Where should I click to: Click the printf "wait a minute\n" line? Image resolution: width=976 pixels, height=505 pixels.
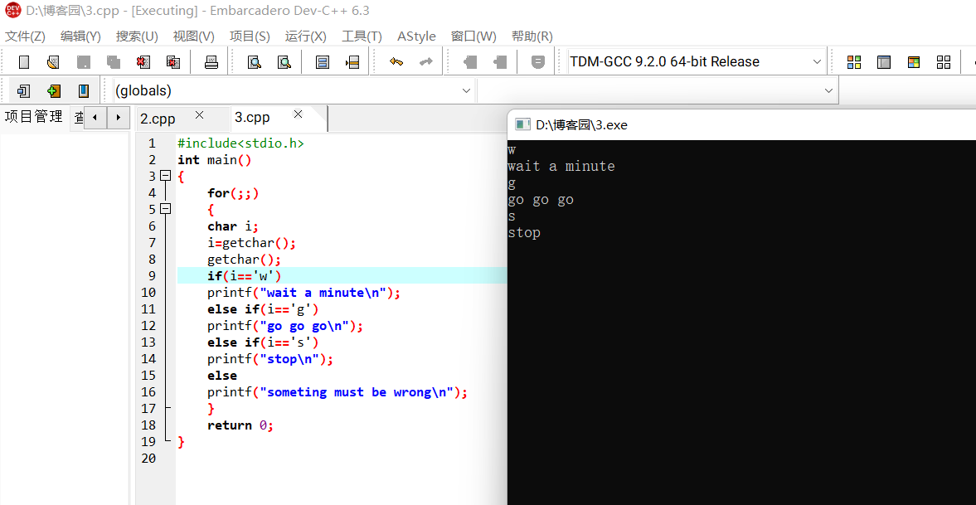[303, 293]
